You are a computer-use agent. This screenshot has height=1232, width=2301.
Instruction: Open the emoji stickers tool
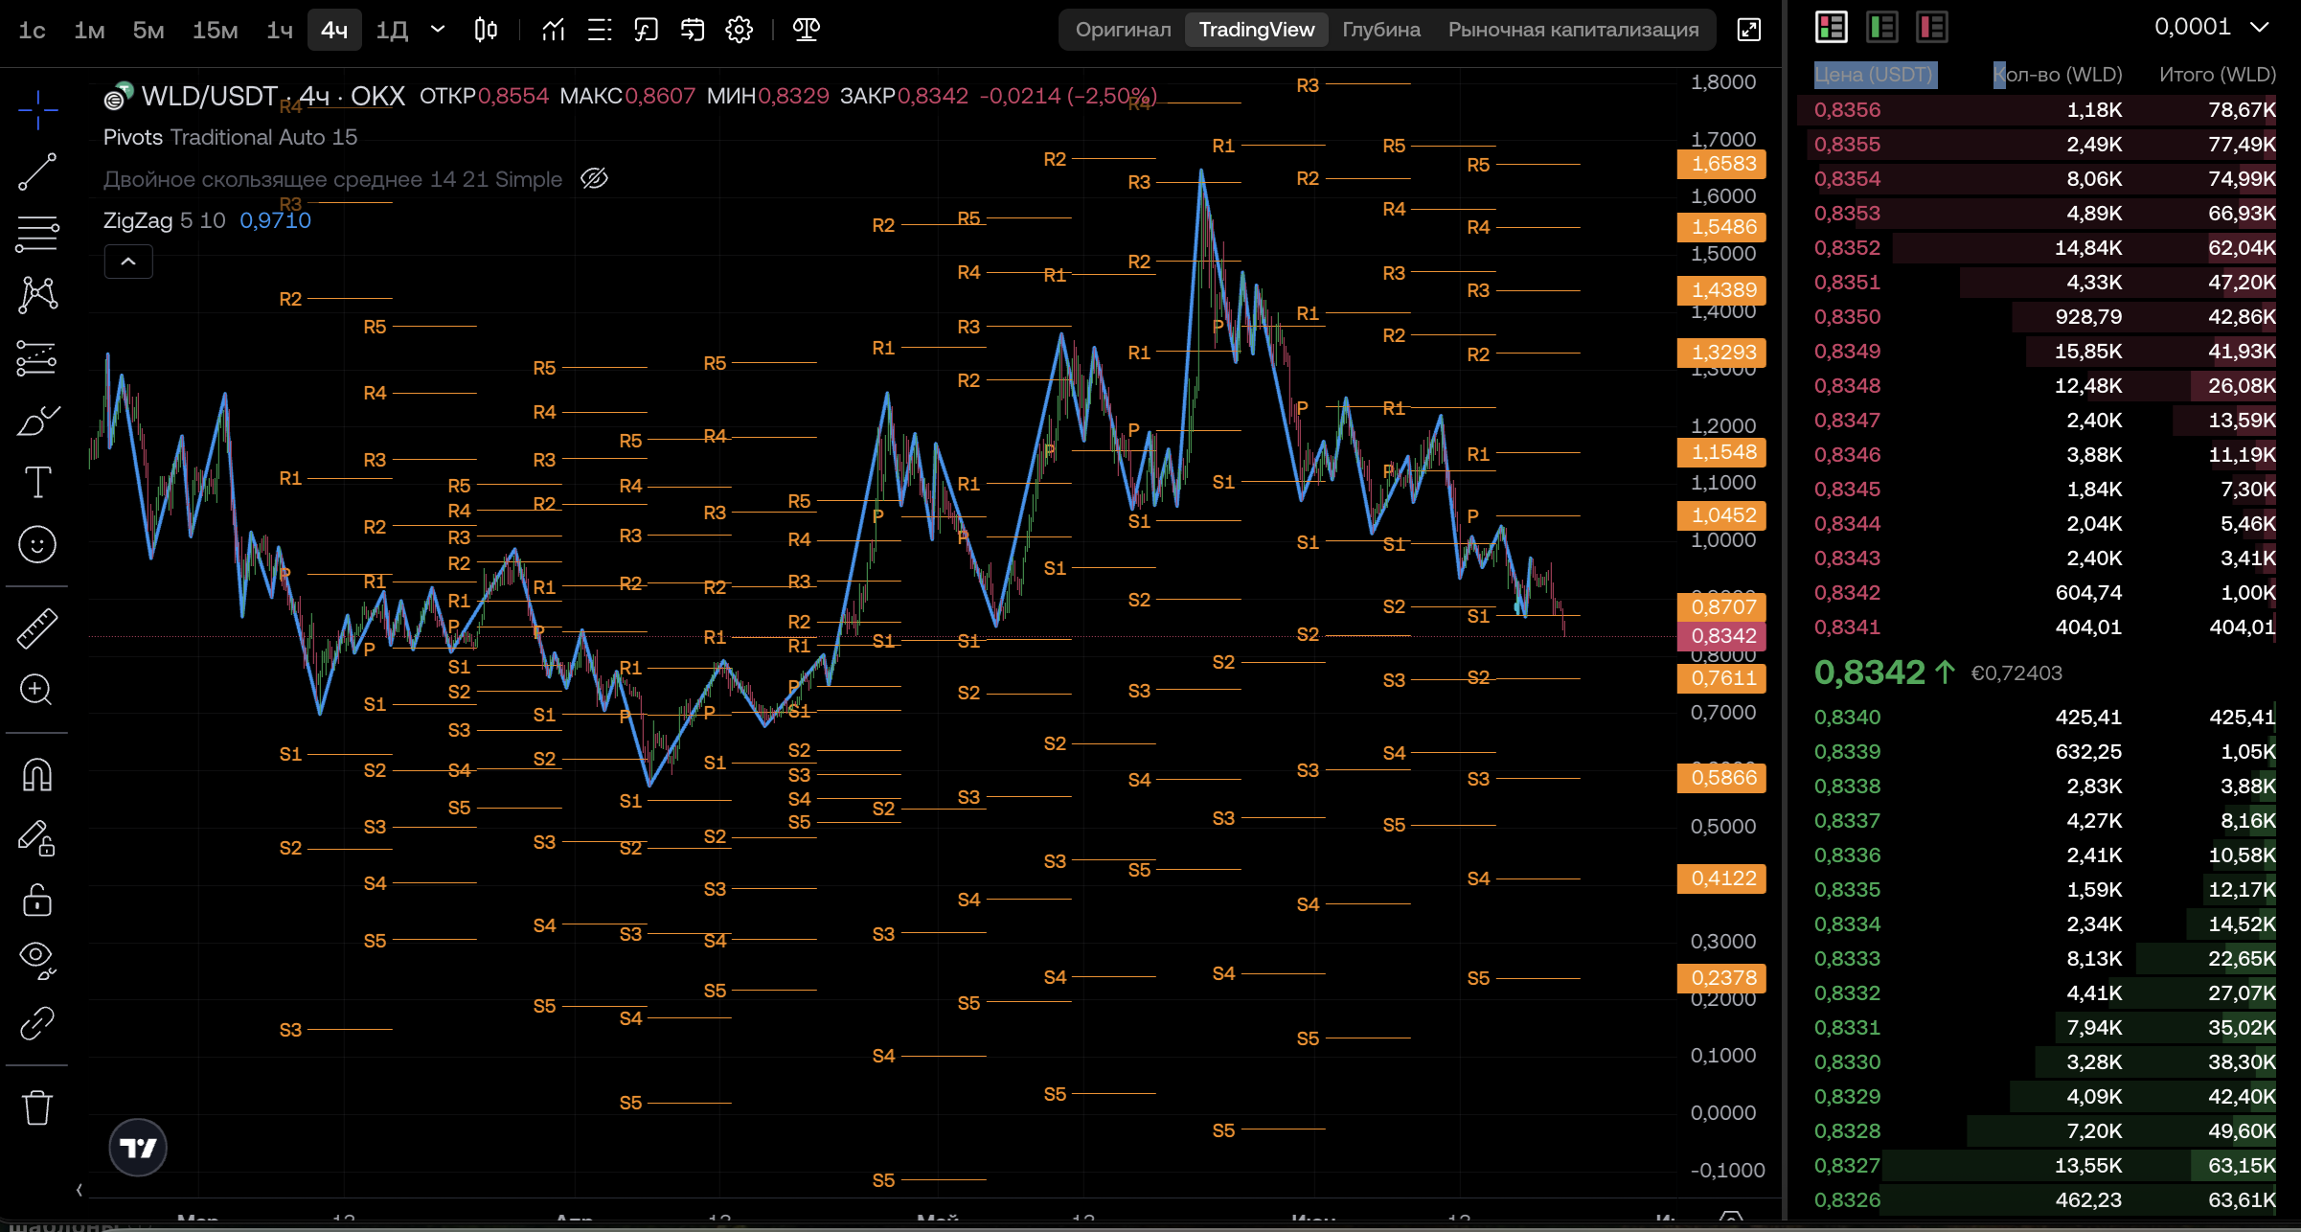[x=37, y=544]
